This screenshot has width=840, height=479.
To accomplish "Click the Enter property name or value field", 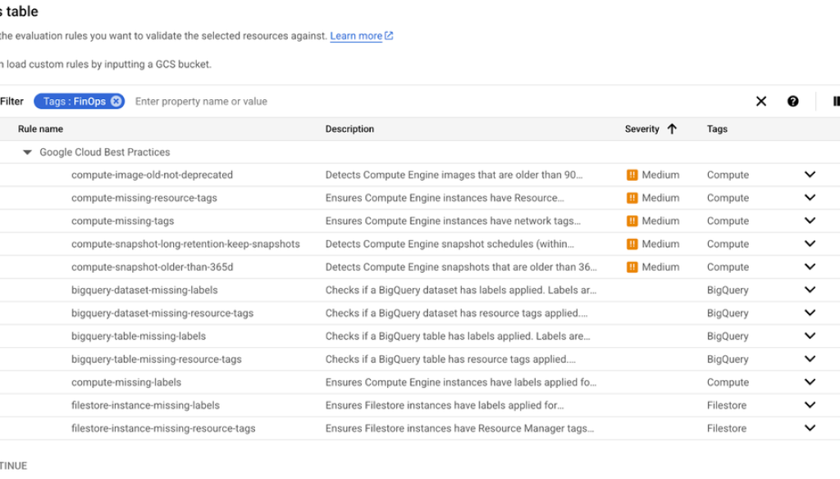I will pyautogui.click(x=201, y=101).
